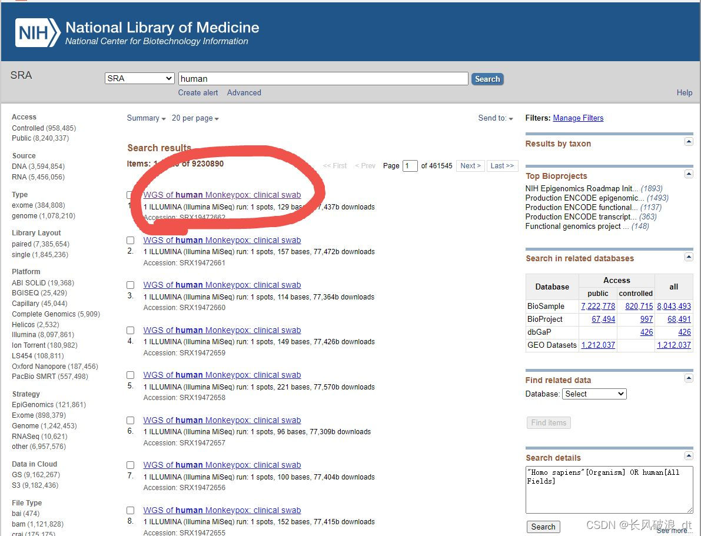Click the Page number input box

click(410, 166)
